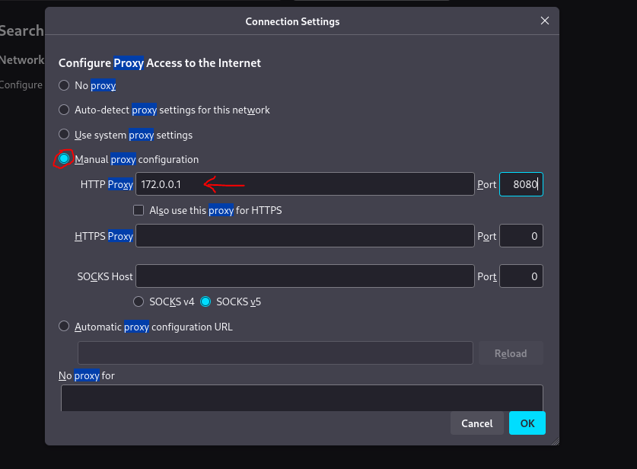Choose Auto-detect proxy settings for this network
The image size is (637, 469).
pos(65,110)
